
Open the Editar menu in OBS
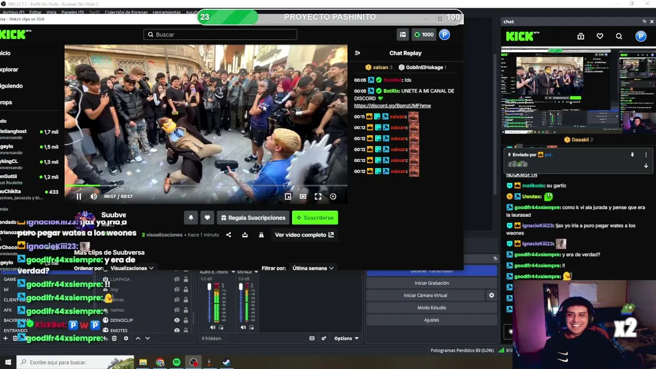pyautogui.click(x=35, y=12)
